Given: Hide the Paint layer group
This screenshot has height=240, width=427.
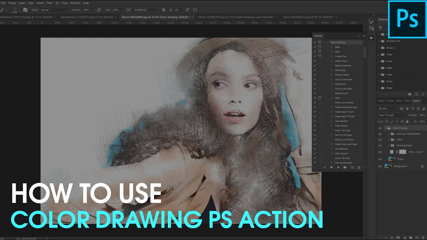Looking at the screenshot, I should tap(380, 140).
